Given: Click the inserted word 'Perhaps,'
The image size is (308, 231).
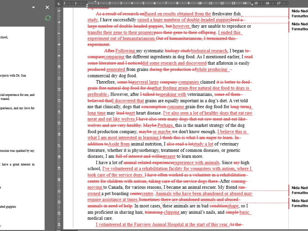Looking at the screenshot, I should (166, 125).
